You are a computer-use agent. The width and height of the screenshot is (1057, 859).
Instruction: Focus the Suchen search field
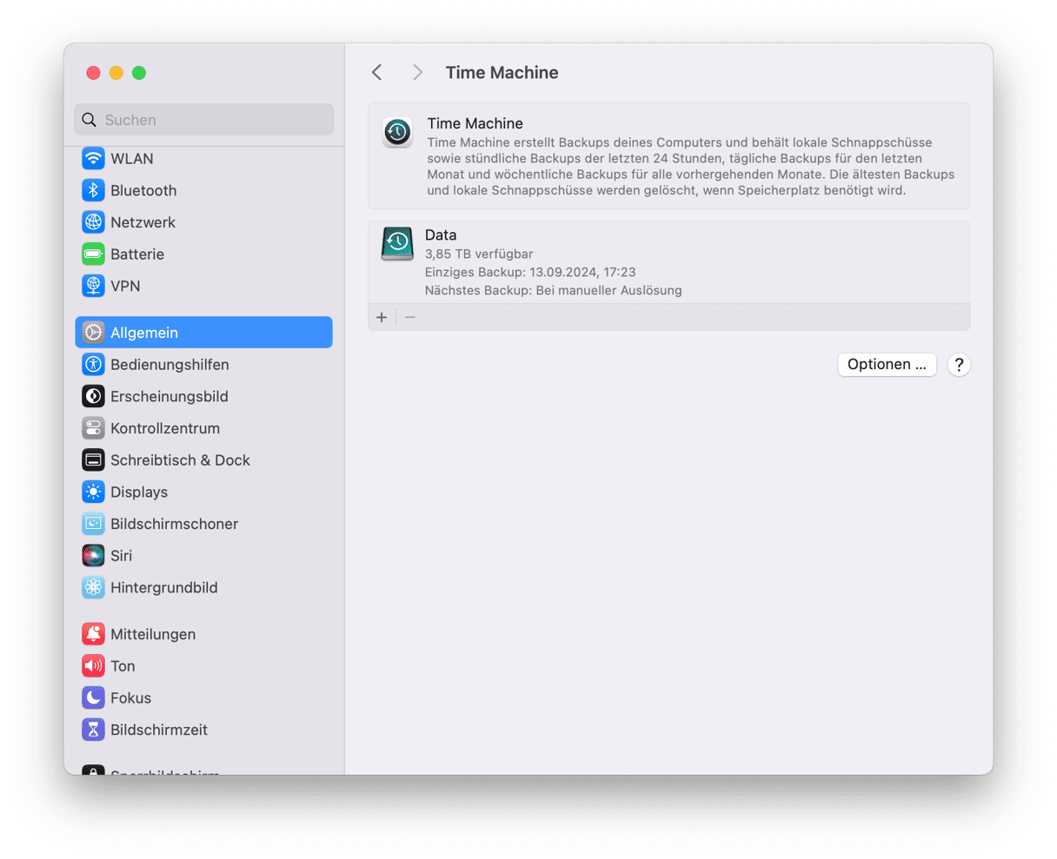203,120
